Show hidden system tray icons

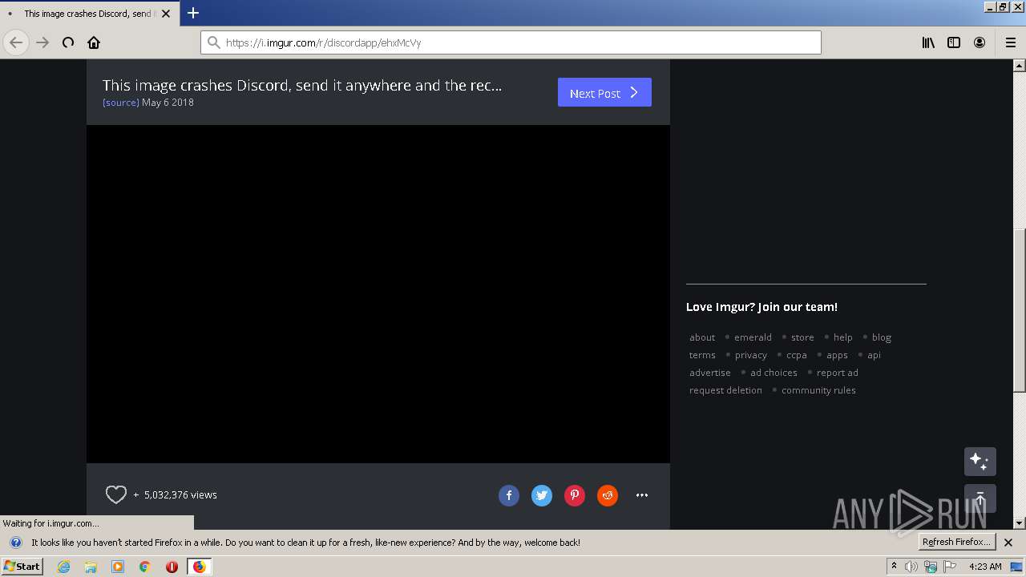pyautogui.click(x=894, y=567)
